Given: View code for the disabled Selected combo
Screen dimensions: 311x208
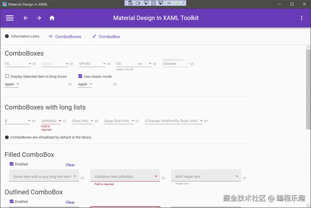Looking at the screenshot, I should point(192,64).
